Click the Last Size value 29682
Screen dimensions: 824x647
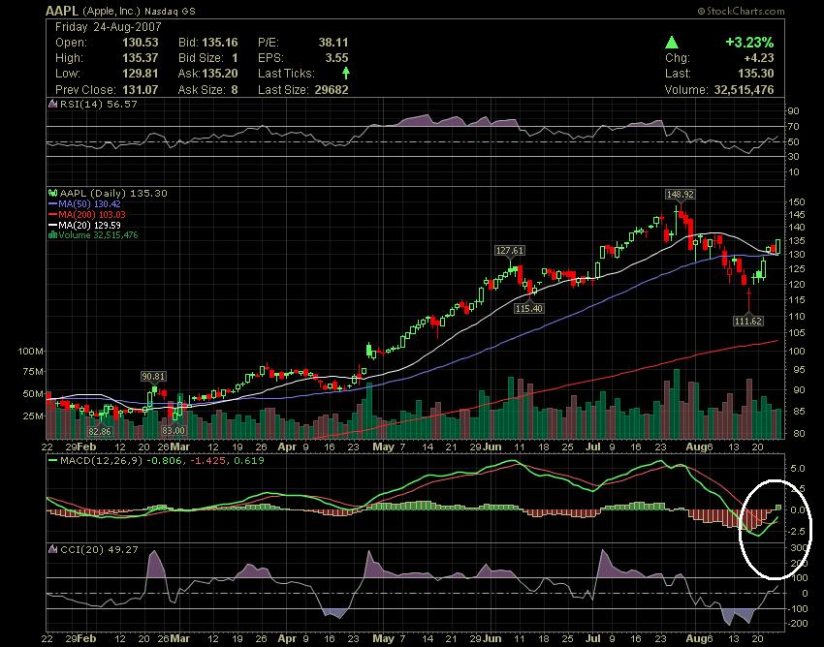(x=332, y=90)
